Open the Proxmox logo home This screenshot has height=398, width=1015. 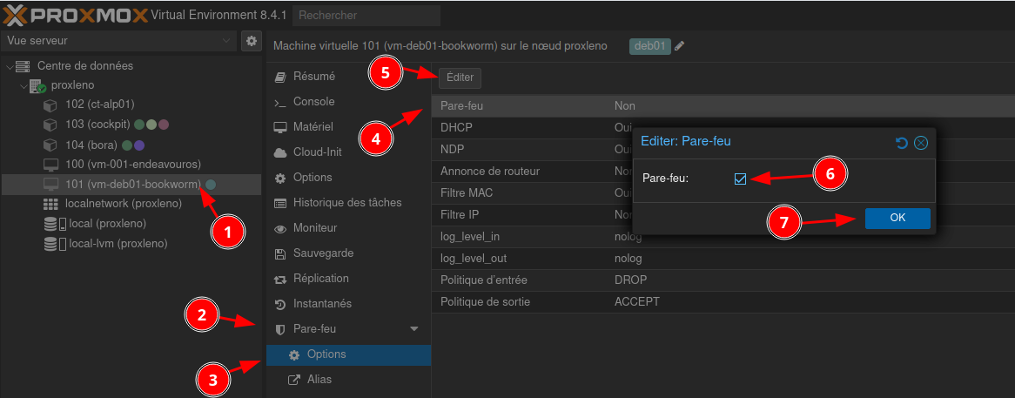(x=73, y=15)
